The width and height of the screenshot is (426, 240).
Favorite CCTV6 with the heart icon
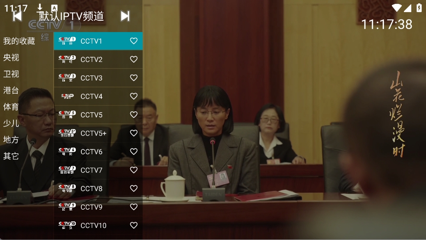pos(134,151)
